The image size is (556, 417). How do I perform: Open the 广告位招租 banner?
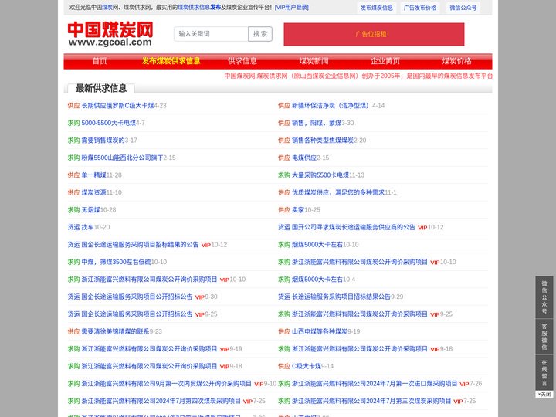[374, 34]
